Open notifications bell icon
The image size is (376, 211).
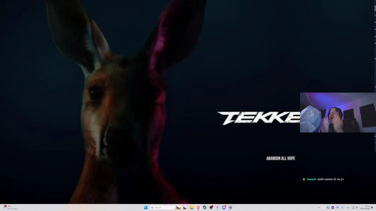[372, 207]
